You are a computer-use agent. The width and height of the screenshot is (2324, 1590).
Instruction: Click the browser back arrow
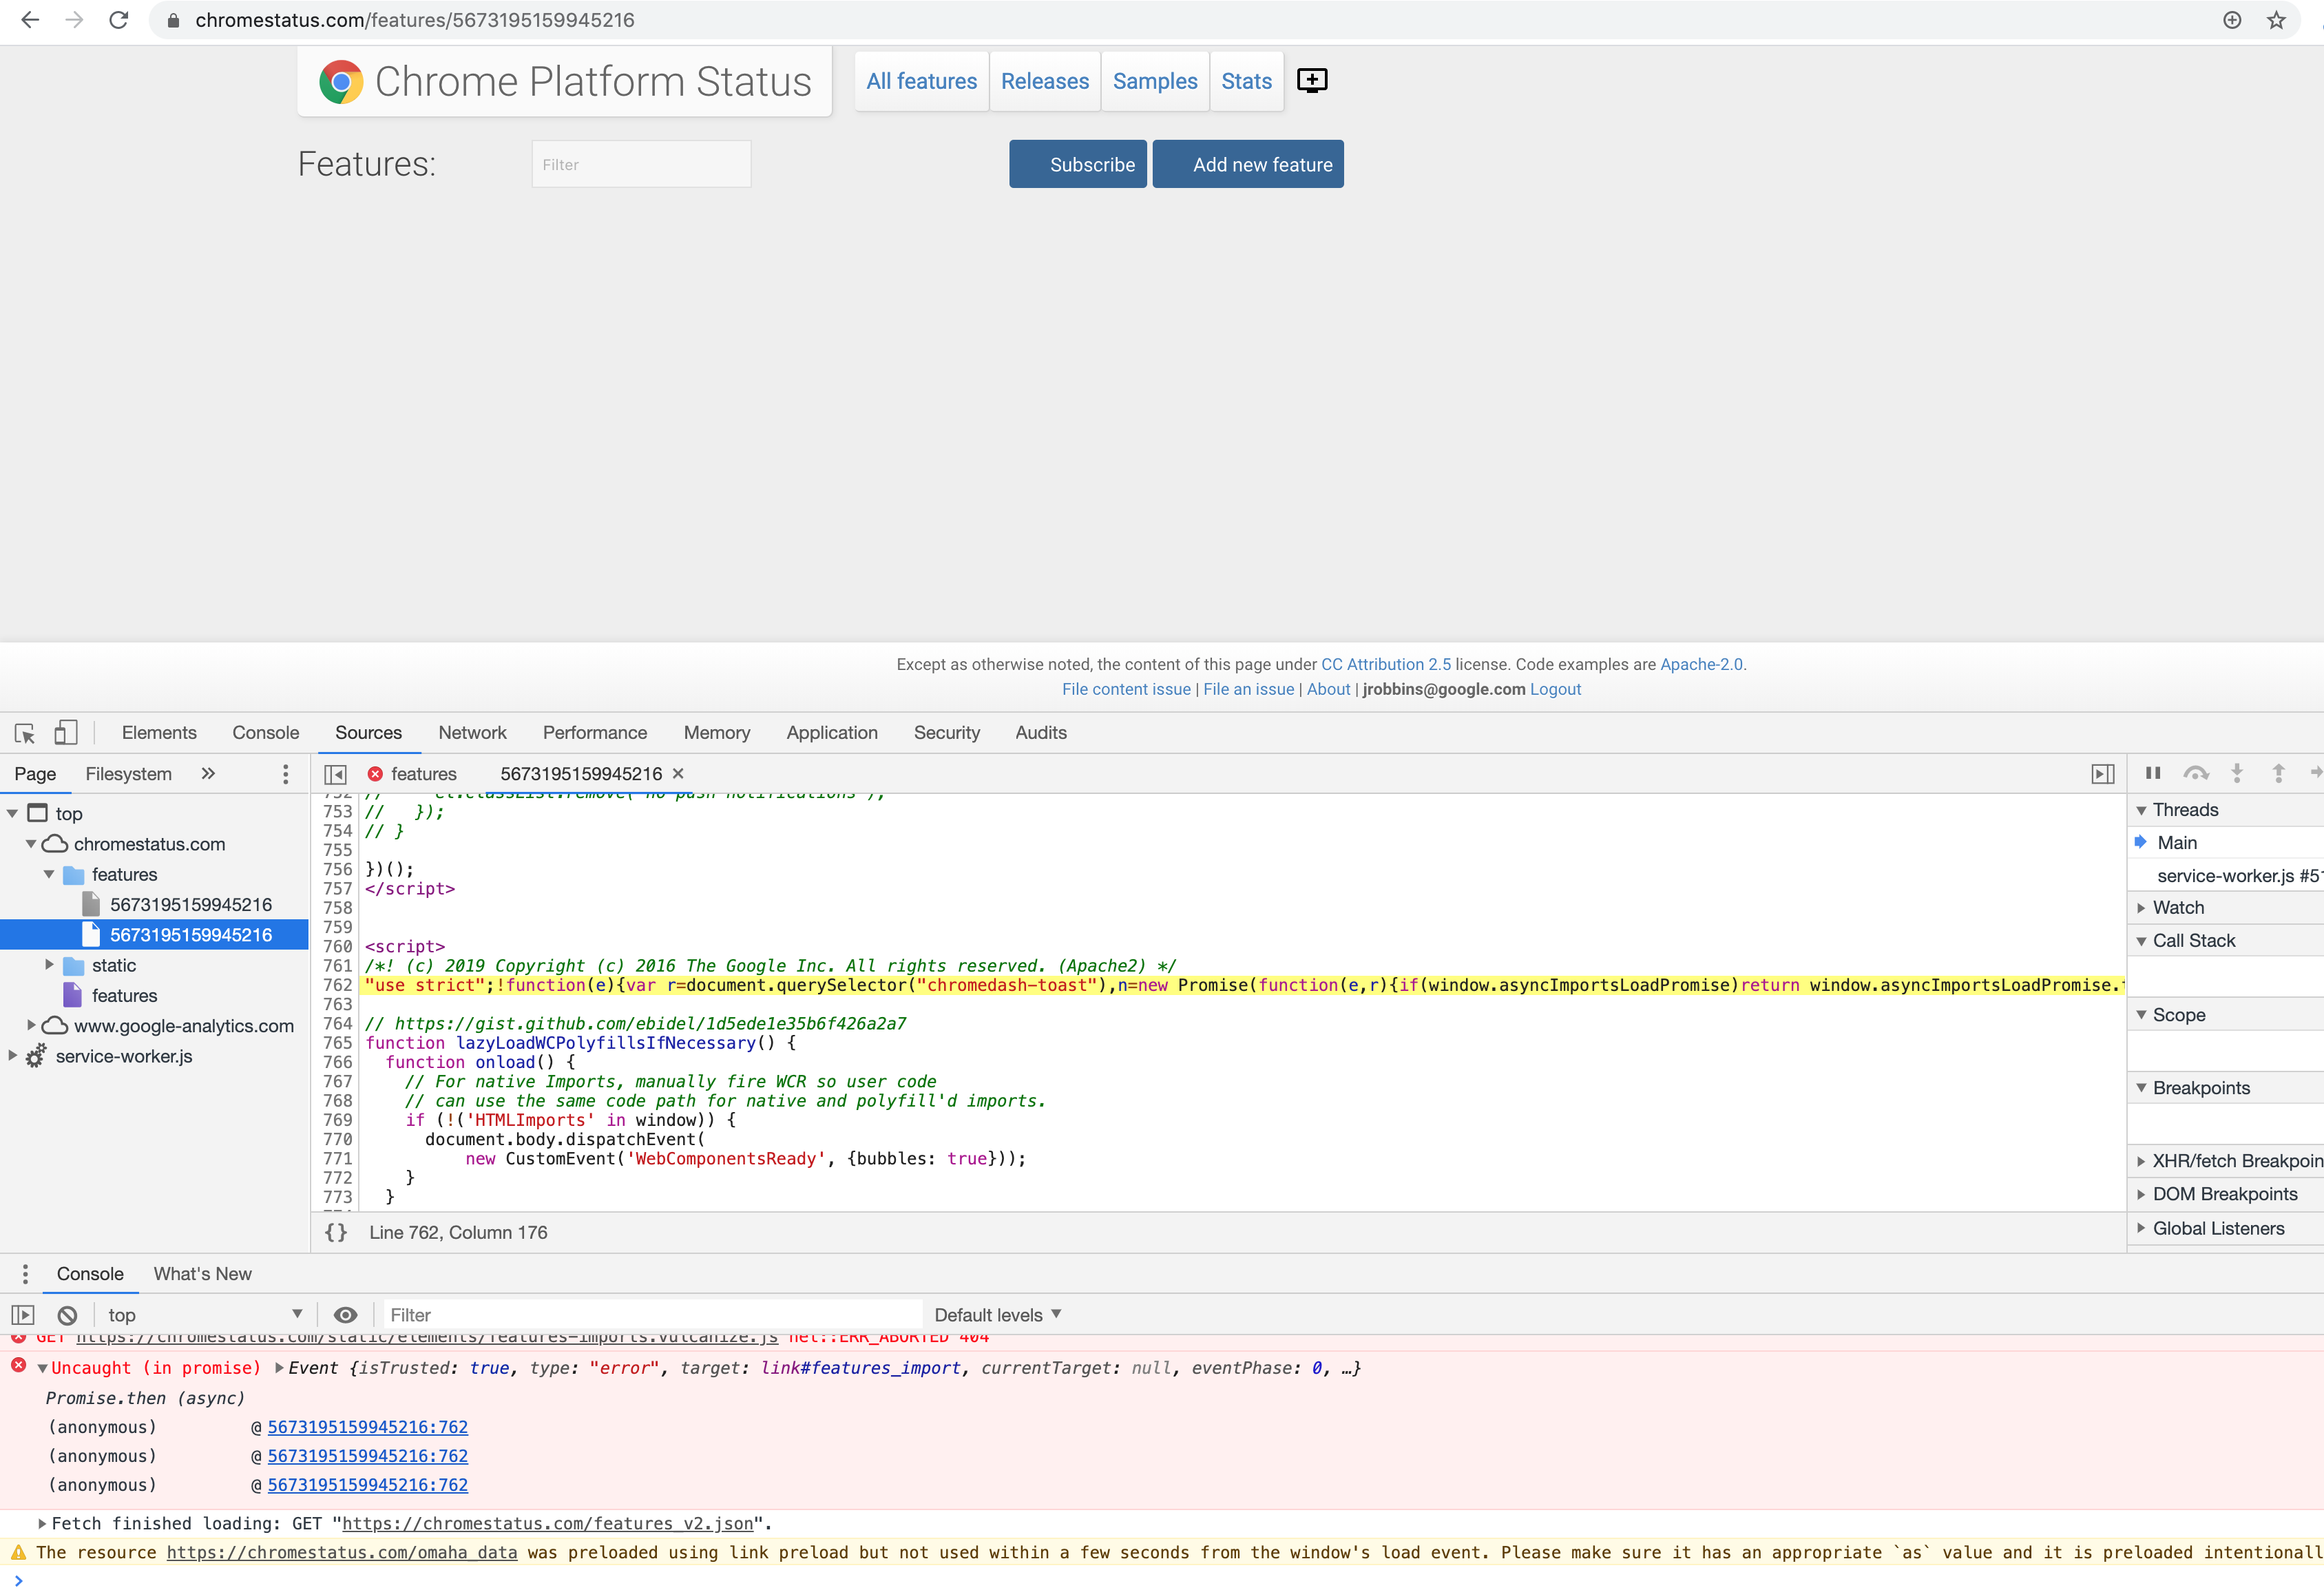click(30, 20)
